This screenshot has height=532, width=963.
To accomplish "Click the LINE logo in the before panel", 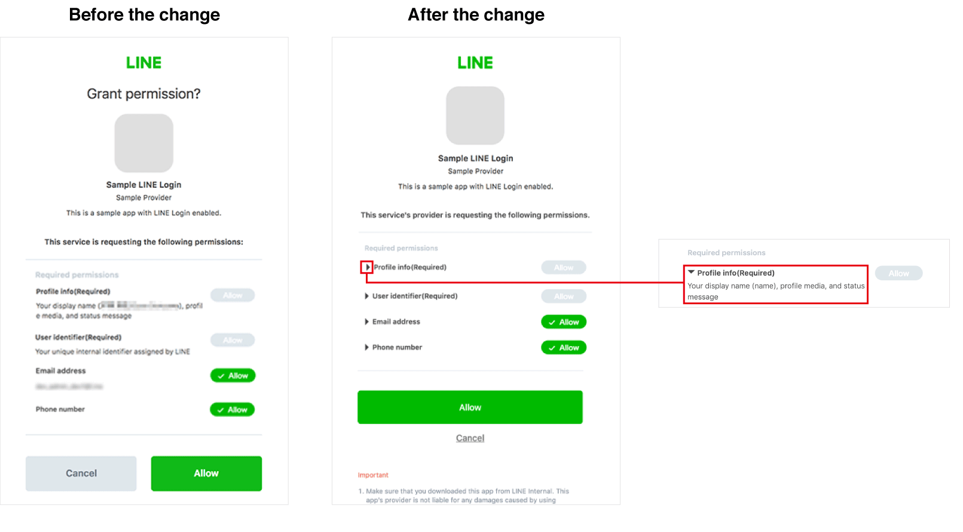I will [143, 63].
